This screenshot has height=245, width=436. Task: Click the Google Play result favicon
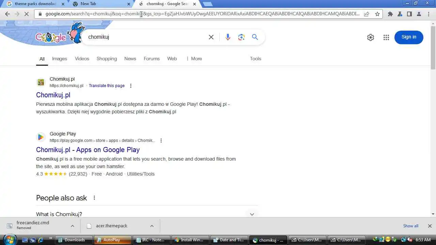[41, 137]
